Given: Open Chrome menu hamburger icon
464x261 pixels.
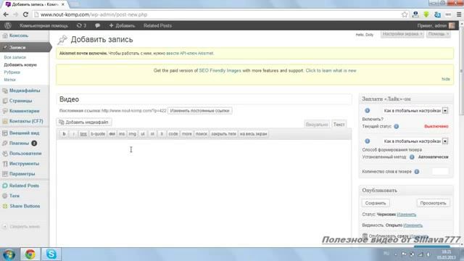Looking at the screenshot, I should [x=459, y=14].
